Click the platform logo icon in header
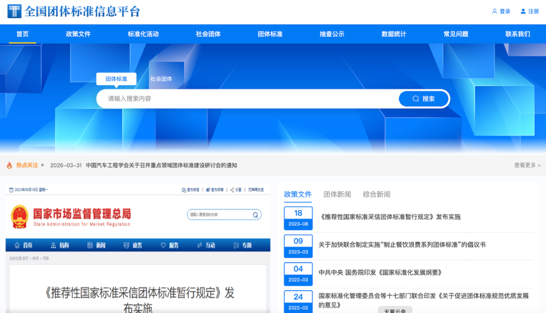 point(14,11)
